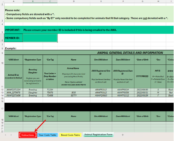Select column G header
Screen dimensions: 174x141
click(x=142, y=1)
